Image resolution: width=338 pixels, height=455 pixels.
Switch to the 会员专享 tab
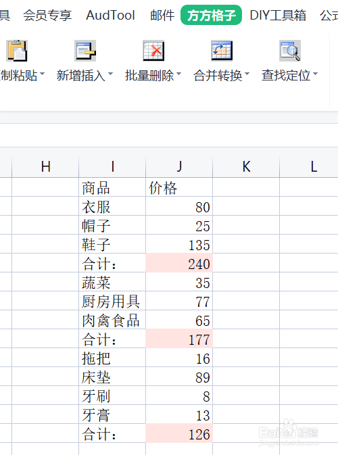click(x=47, y=15)
